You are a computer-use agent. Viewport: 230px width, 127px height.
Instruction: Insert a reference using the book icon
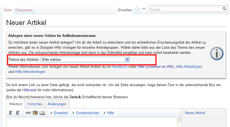[x=42, y=113]
